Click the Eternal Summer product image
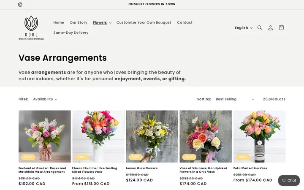The width and height of the screenshot is (304, 190). pos(98,136)
